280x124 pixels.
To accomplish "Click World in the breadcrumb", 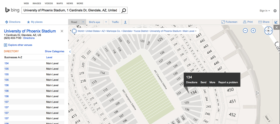I will 81,31.
